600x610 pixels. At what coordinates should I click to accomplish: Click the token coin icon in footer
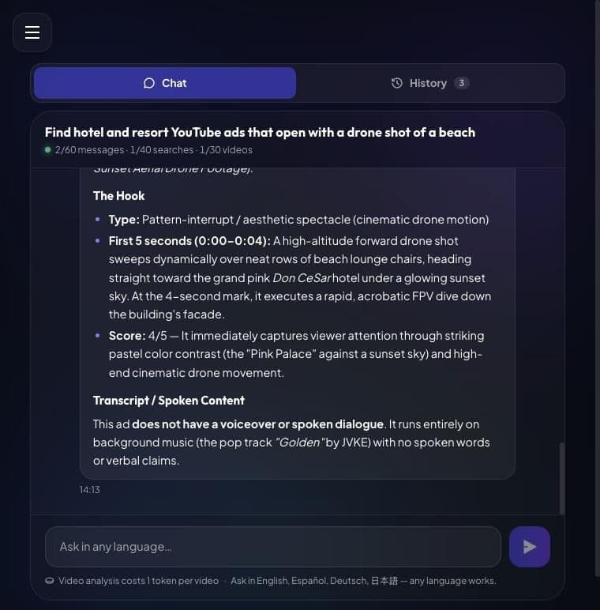pos(50,581)
